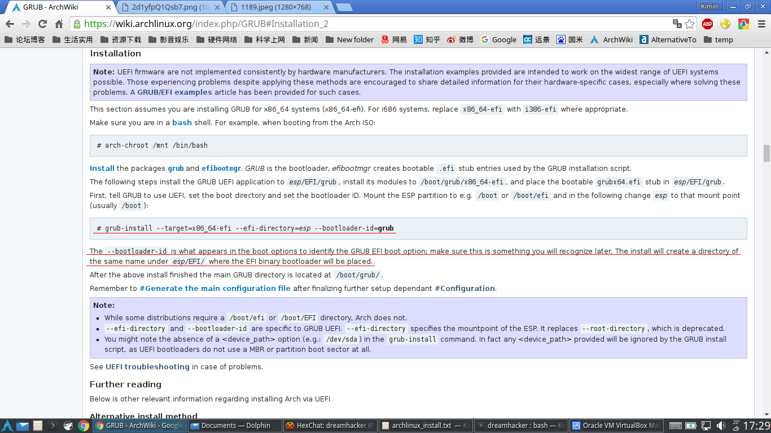771x433 pixels.
Task: Open a new browser tab
Action: 344,7
